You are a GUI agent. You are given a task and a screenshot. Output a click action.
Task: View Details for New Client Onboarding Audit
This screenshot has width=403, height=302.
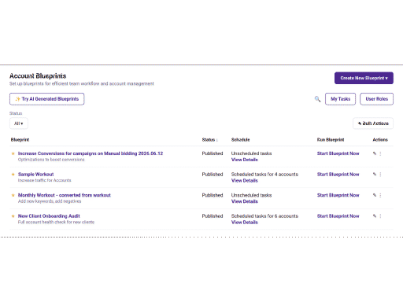click(x=245, y=223)
